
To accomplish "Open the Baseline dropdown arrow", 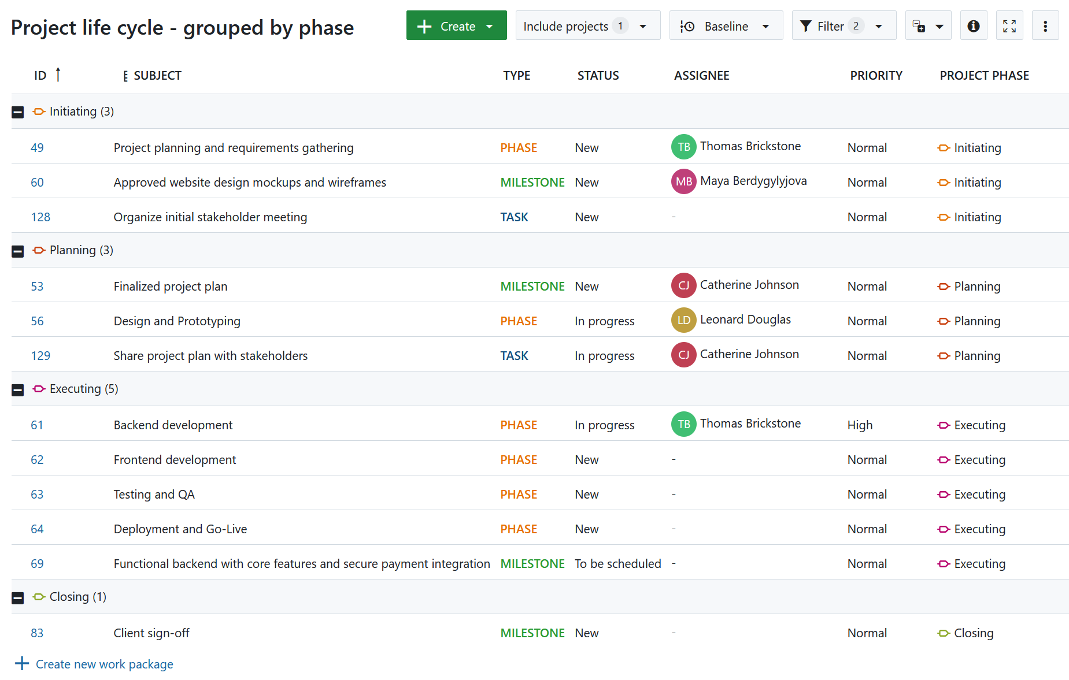I will (x=767, y=25).
